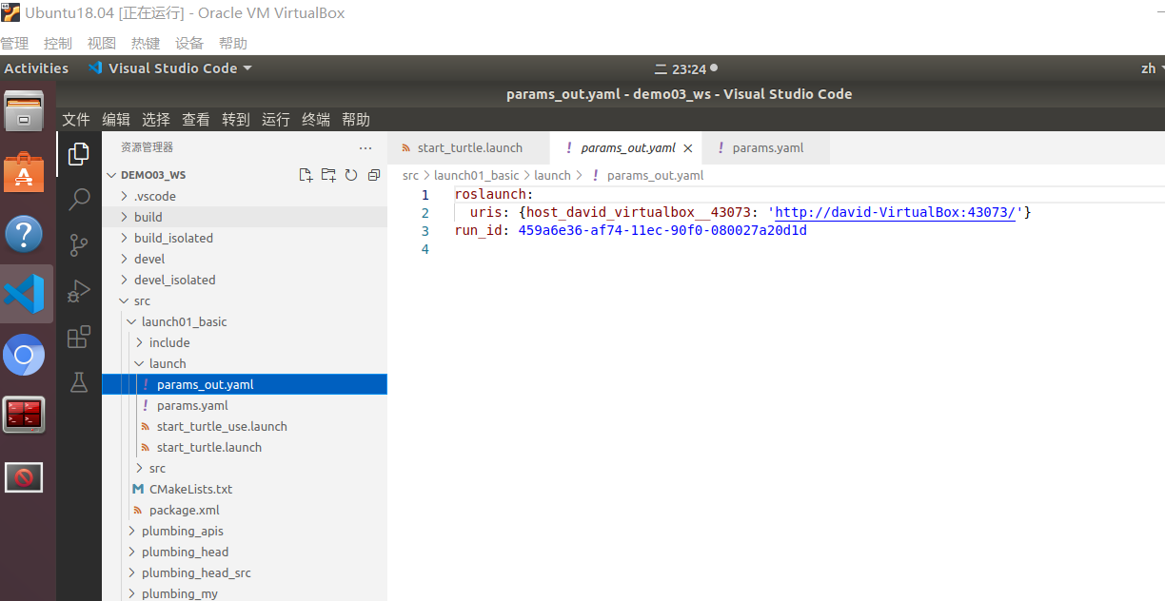The height and width of the screenshot is (601, 1165).
Task: Open the Visual Studio Code app menu
Action: 170,68
